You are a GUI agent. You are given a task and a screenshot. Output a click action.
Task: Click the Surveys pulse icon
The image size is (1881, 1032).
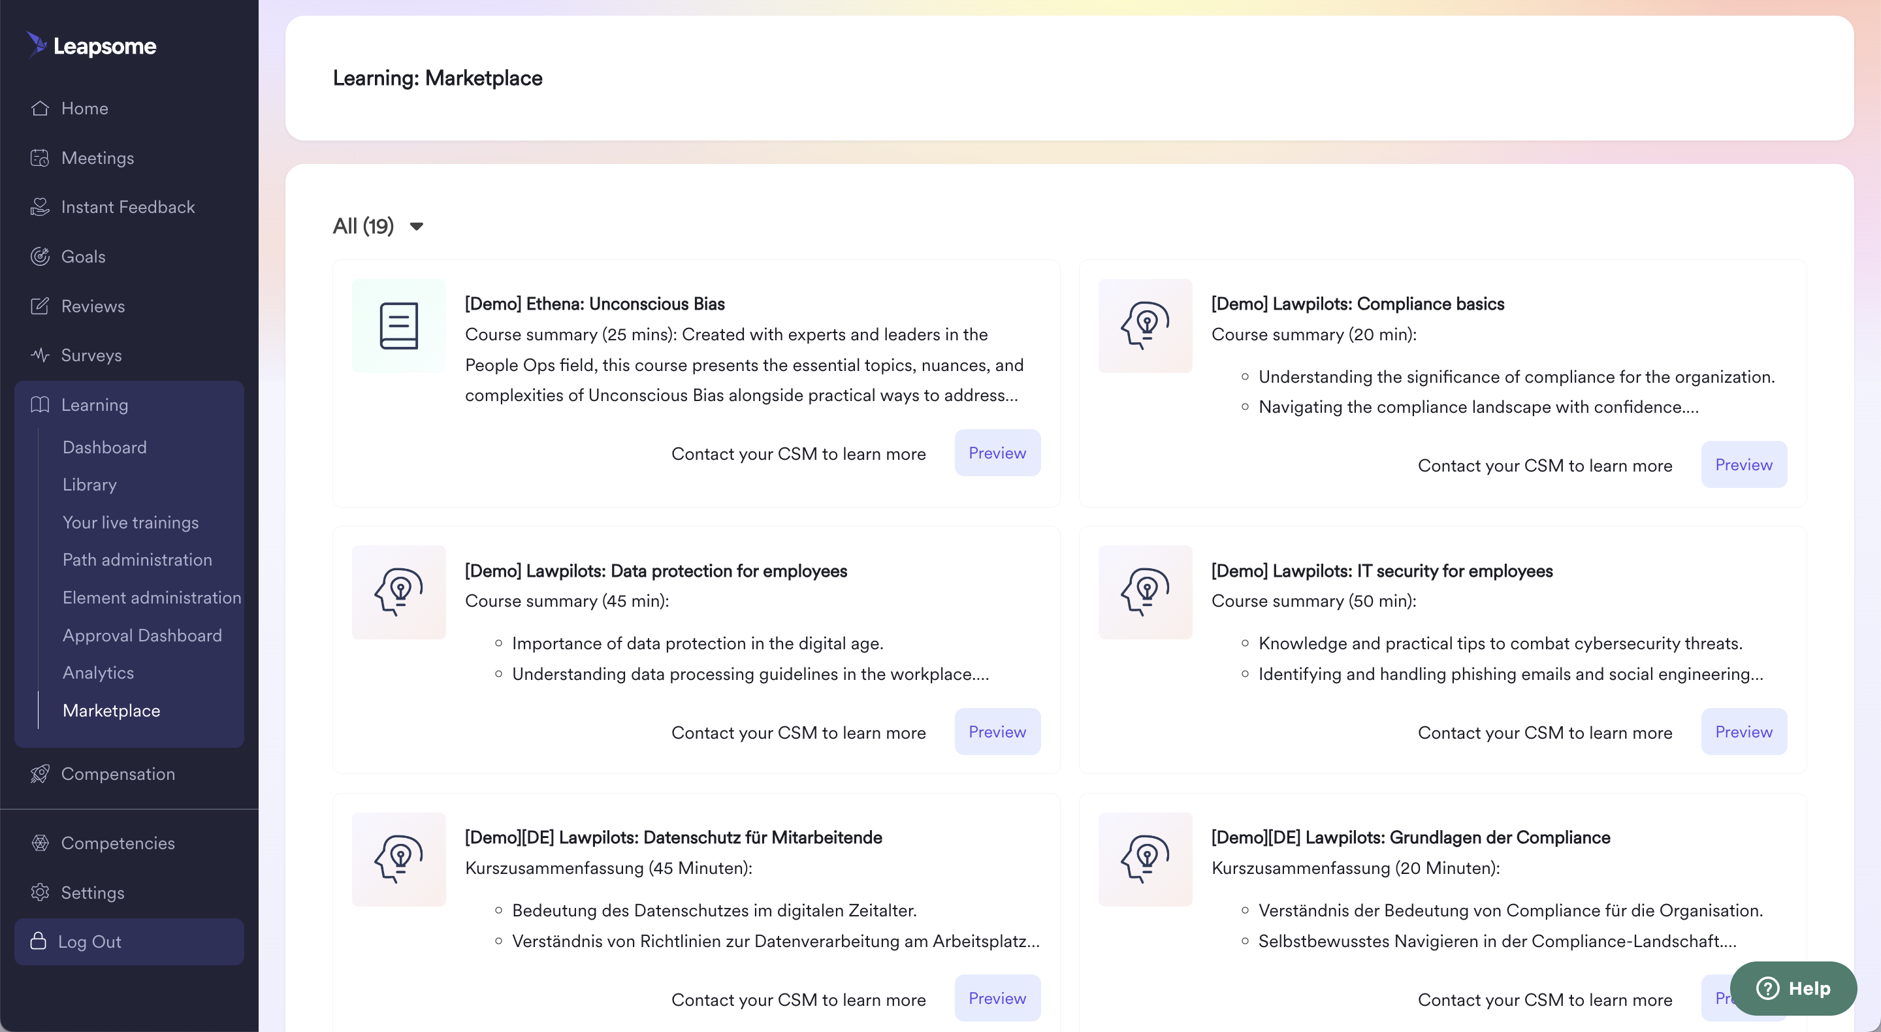[40, 355]
